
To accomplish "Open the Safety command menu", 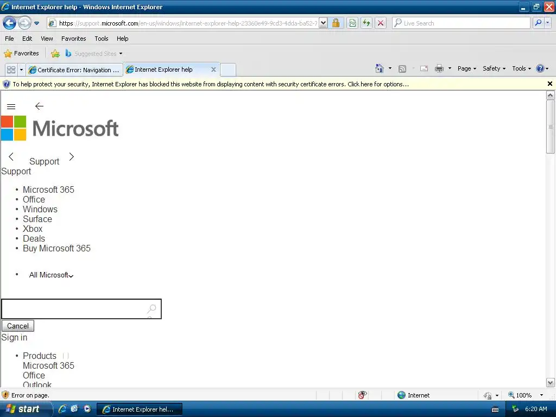I will point(494,68).
